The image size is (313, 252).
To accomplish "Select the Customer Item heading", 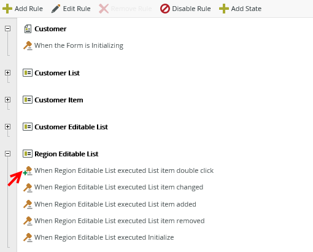I will 59,100.
